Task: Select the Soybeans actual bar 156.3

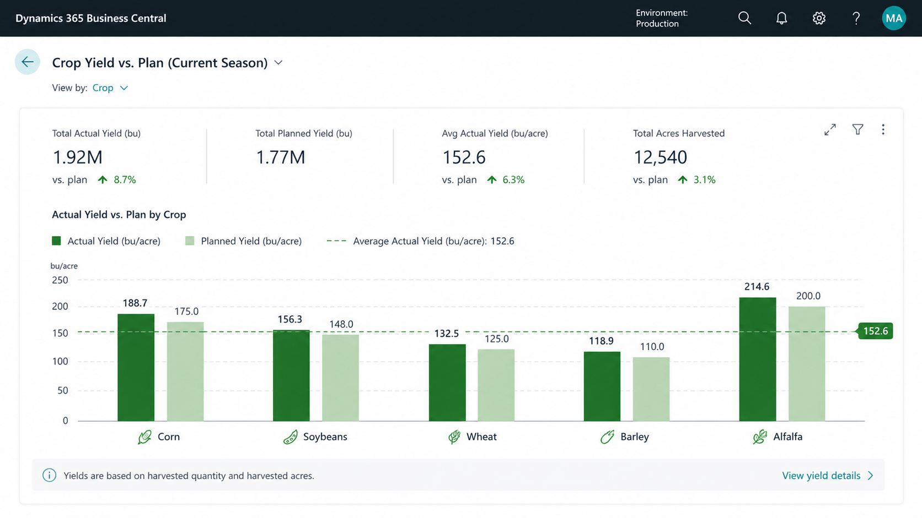Action: (x=291, y=375)
